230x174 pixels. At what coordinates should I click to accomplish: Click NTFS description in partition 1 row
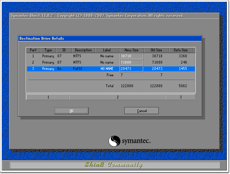pos(77,56)
